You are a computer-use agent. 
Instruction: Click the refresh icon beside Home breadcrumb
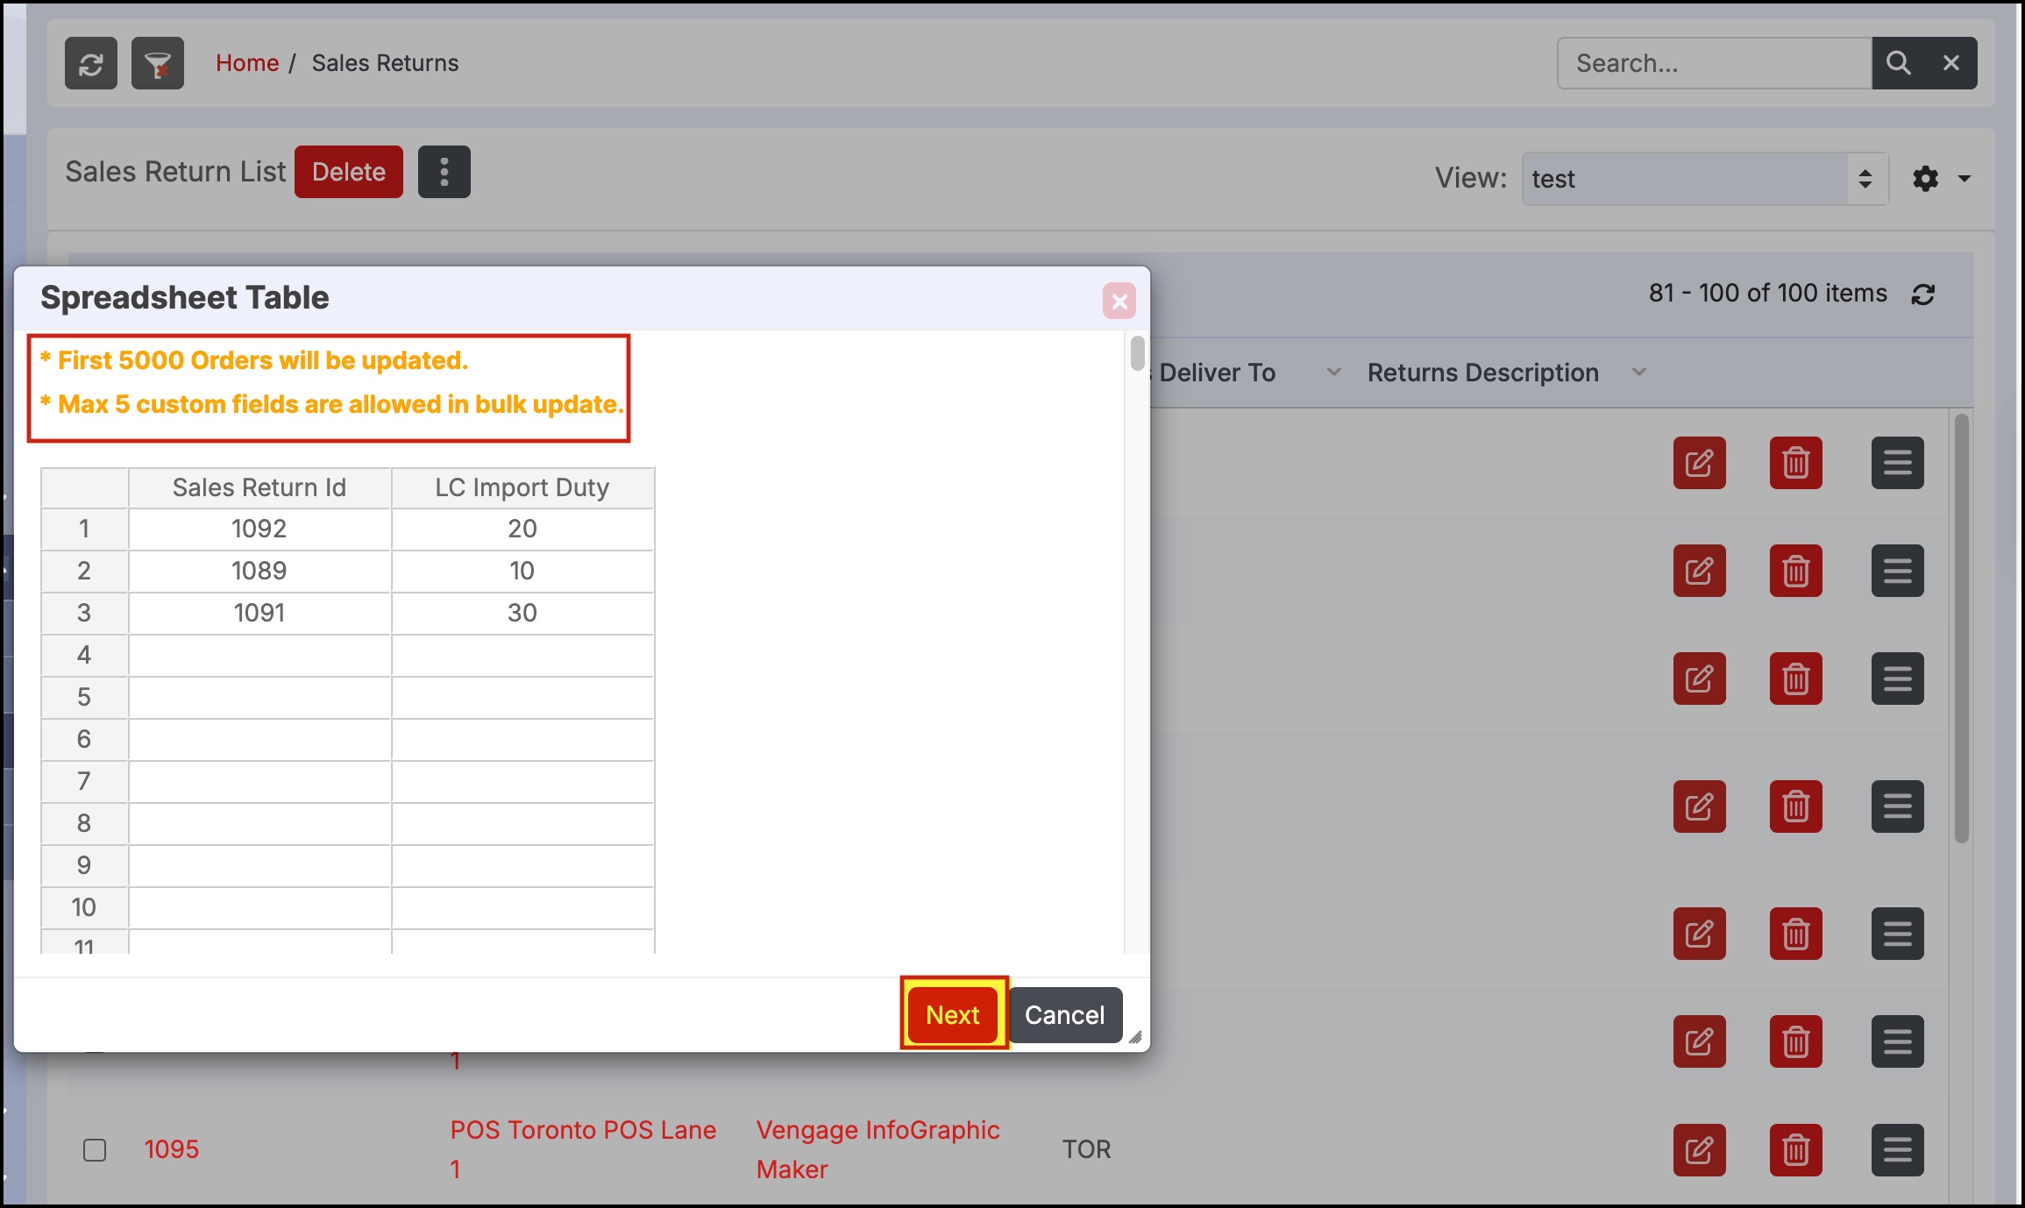click(x=91, y=63)
